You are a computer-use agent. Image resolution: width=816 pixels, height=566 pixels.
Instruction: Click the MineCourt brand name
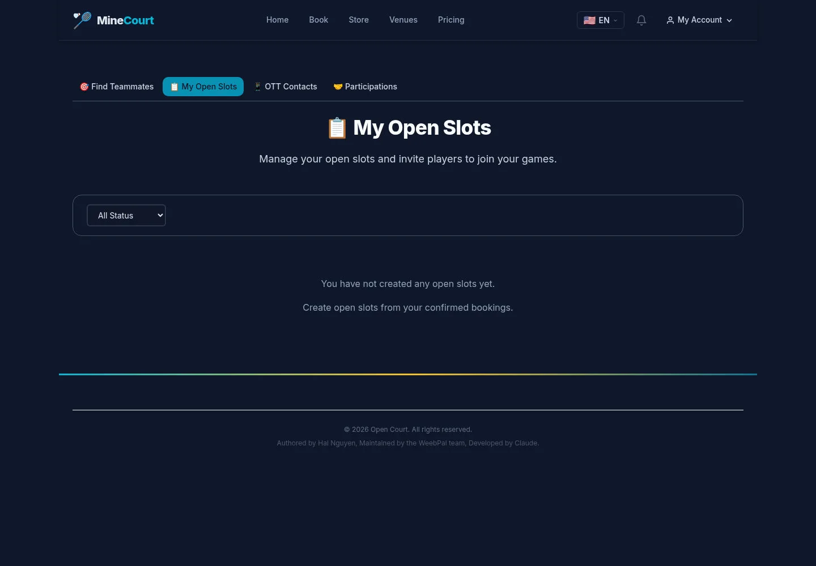125,20
